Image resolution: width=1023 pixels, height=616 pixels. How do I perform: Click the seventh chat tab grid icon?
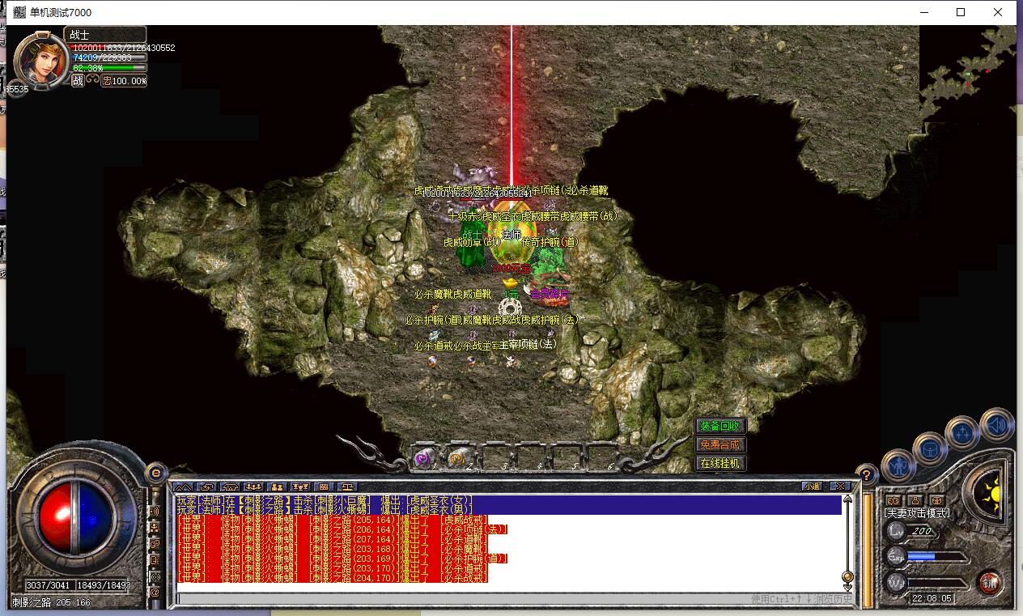(x=325, y=486)
